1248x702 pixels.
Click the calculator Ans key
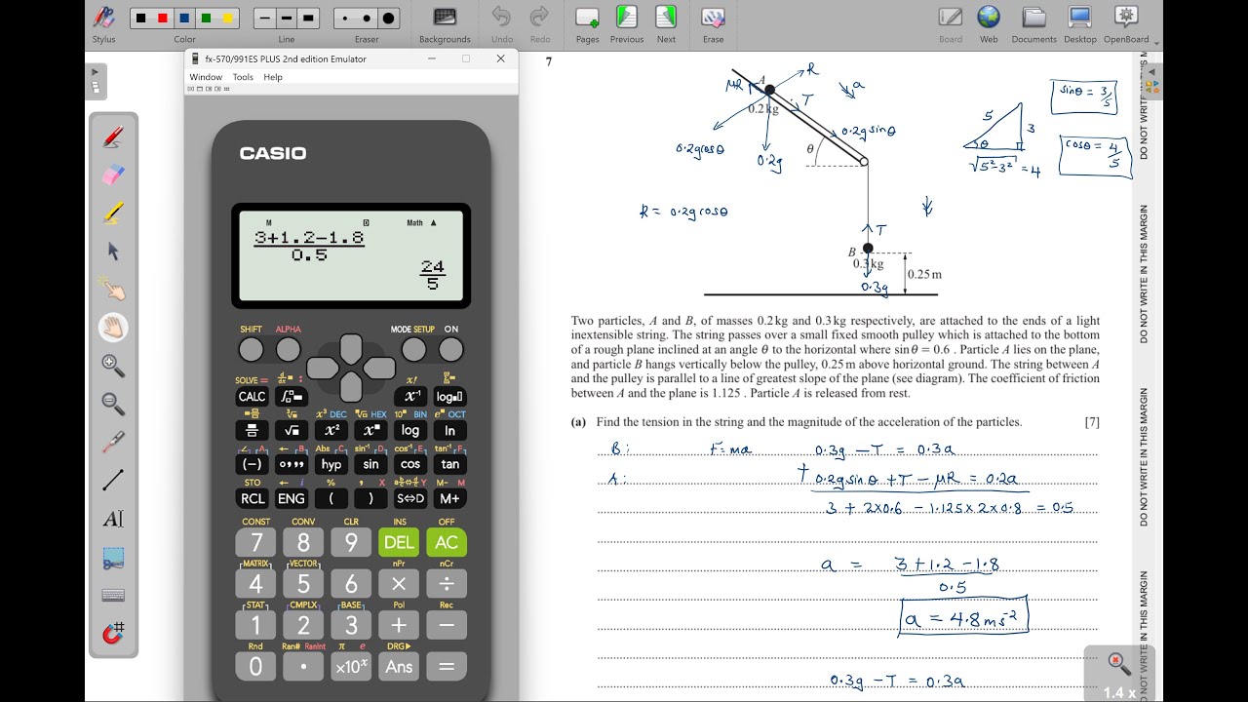(399, 667)
